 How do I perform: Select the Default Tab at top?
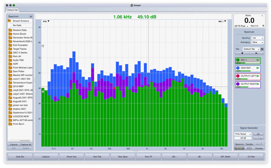(13, 10)
